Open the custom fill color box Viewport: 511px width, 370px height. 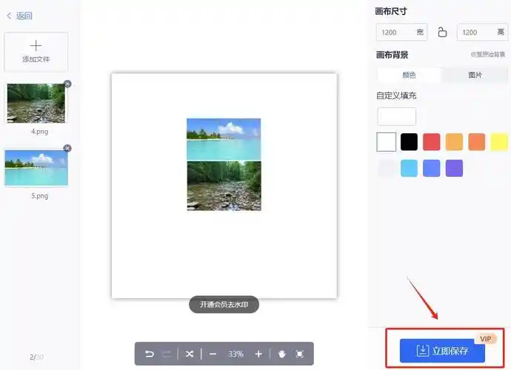[397, 116]
